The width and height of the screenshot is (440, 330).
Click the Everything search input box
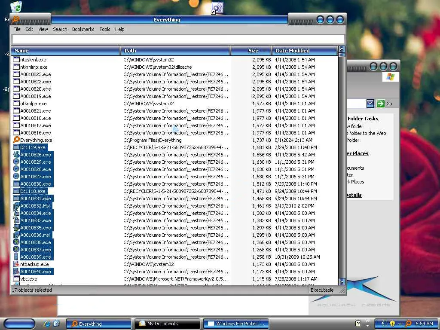point(178,39)
